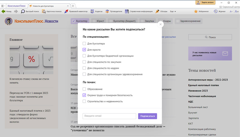This screenshot has width=240, height=137.
Task: Click the green Back arrow icon
Action: [x=3, y=11]
